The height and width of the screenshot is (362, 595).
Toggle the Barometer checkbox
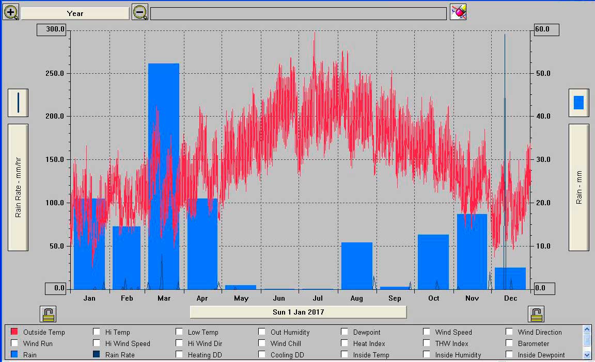coord(509,343)
